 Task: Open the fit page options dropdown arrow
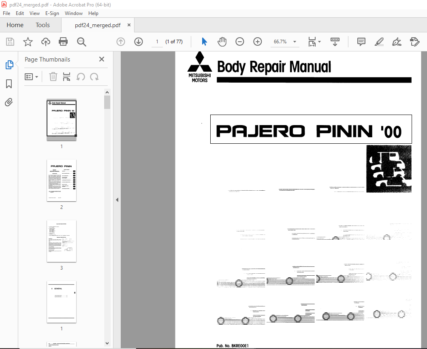(x=319, y=42)
